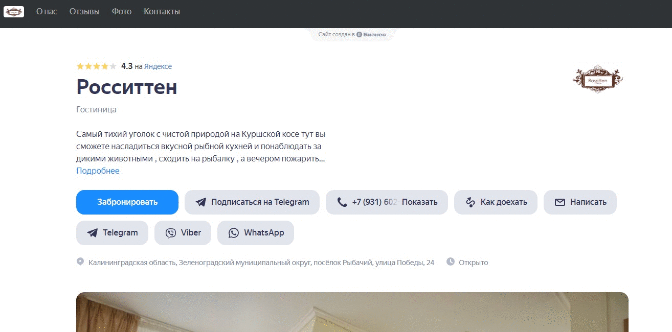Click the Rossitten logo in the navbar

pyautogui.click(x=14, y=11)
